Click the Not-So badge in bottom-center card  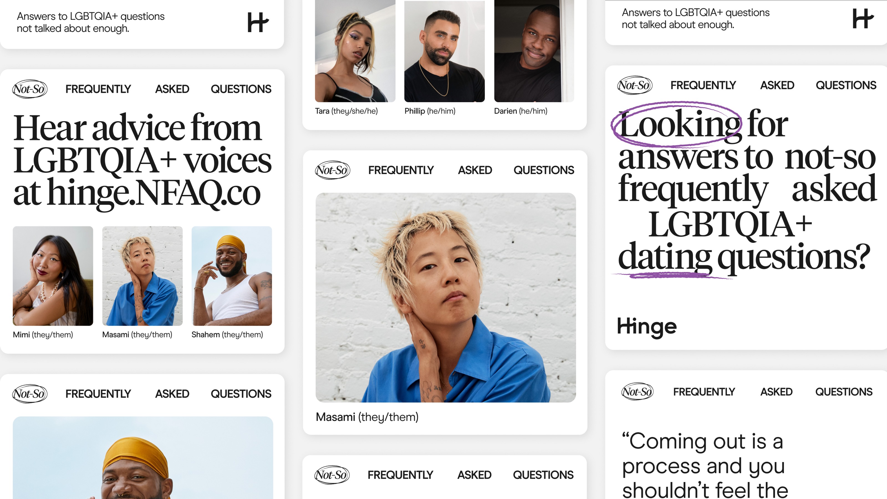332,475
